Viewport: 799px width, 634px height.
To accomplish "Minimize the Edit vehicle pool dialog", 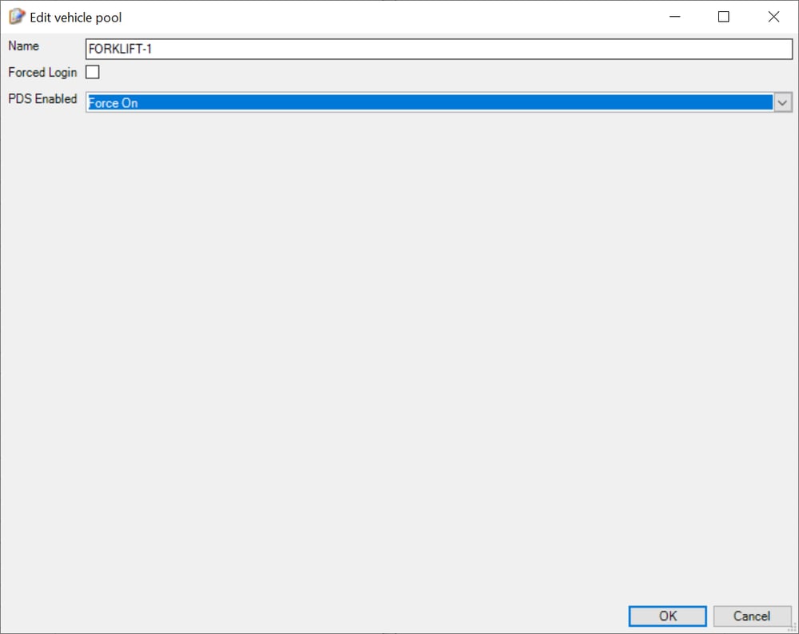I will coord(674,17).
